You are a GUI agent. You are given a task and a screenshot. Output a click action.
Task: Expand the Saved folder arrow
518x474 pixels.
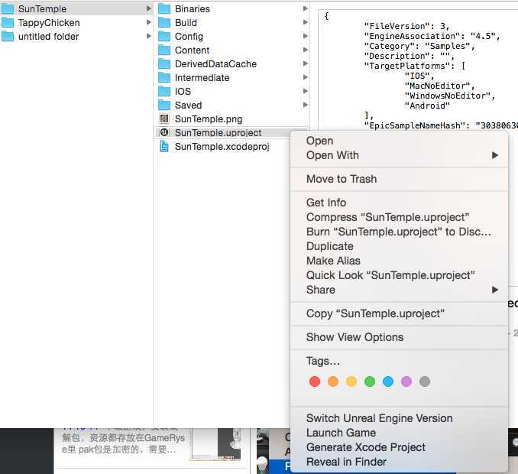[306, 105]
